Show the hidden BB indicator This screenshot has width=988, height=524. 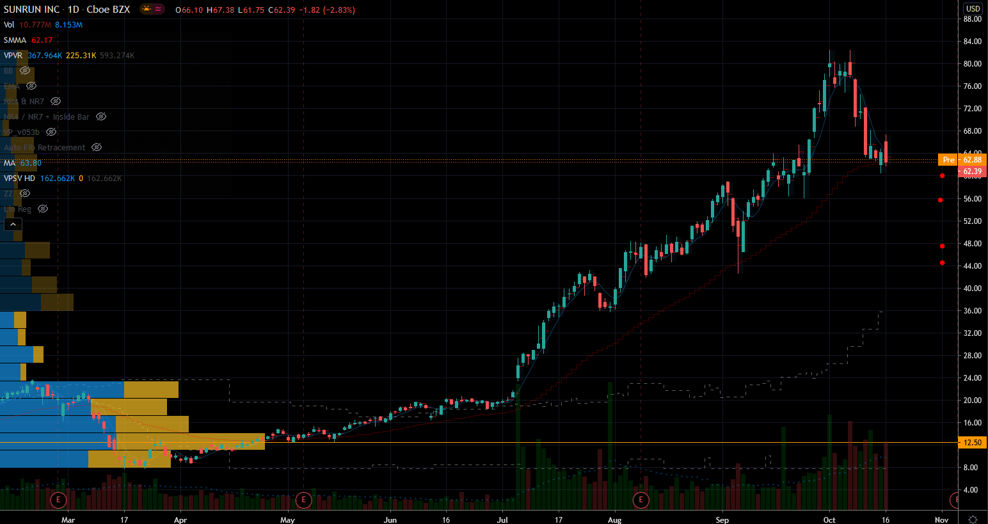point(25,71)
